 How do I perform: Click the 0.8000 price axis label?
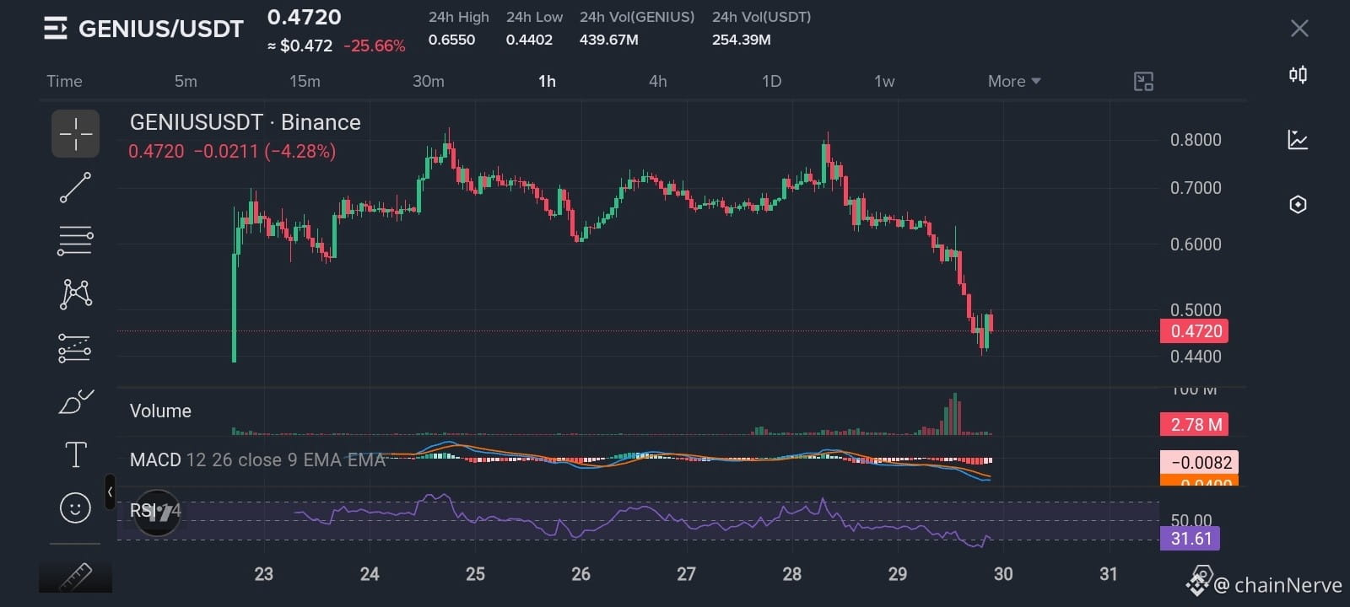click(x=1196, y=140)
